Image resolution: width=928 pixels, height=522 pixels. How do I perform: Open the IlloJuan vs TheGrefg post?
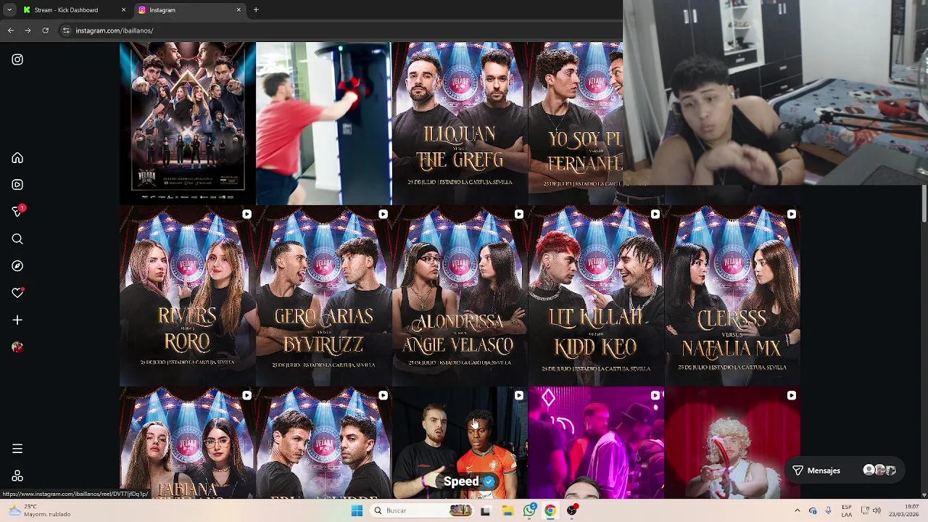point(460,123)
